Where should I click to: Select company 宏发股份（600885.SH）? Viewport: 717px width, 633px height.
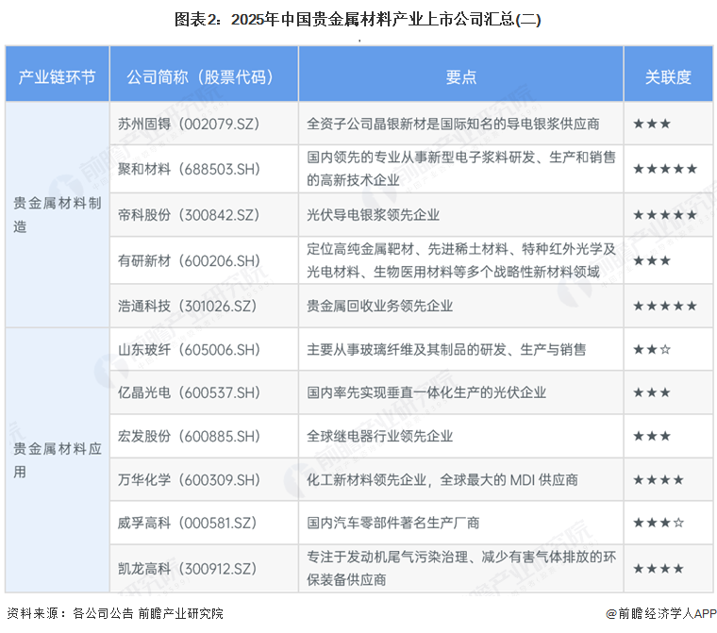point(189,436)
